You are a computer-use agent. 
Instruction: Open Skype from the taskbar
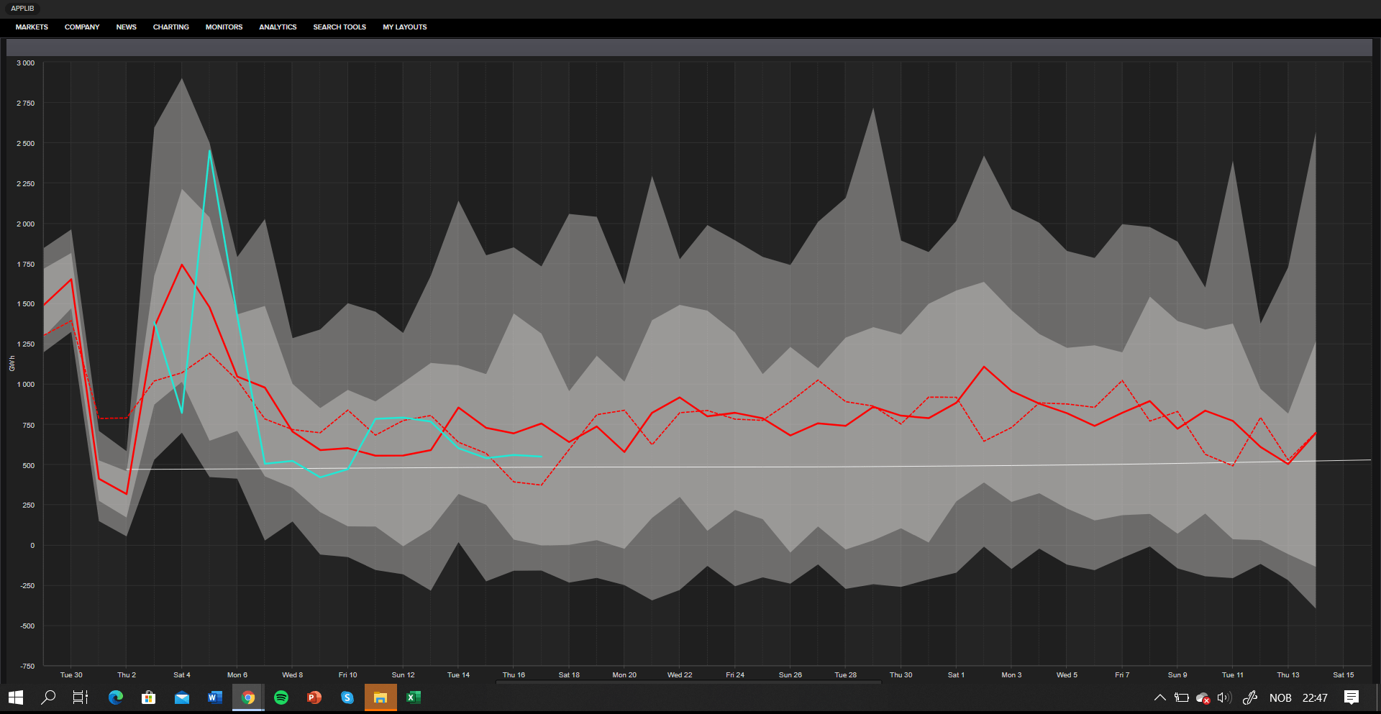[347, 697]
